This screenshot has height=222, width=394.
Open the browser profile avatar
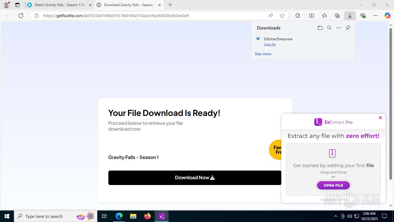pyautogui.click(x=6, y=5)
